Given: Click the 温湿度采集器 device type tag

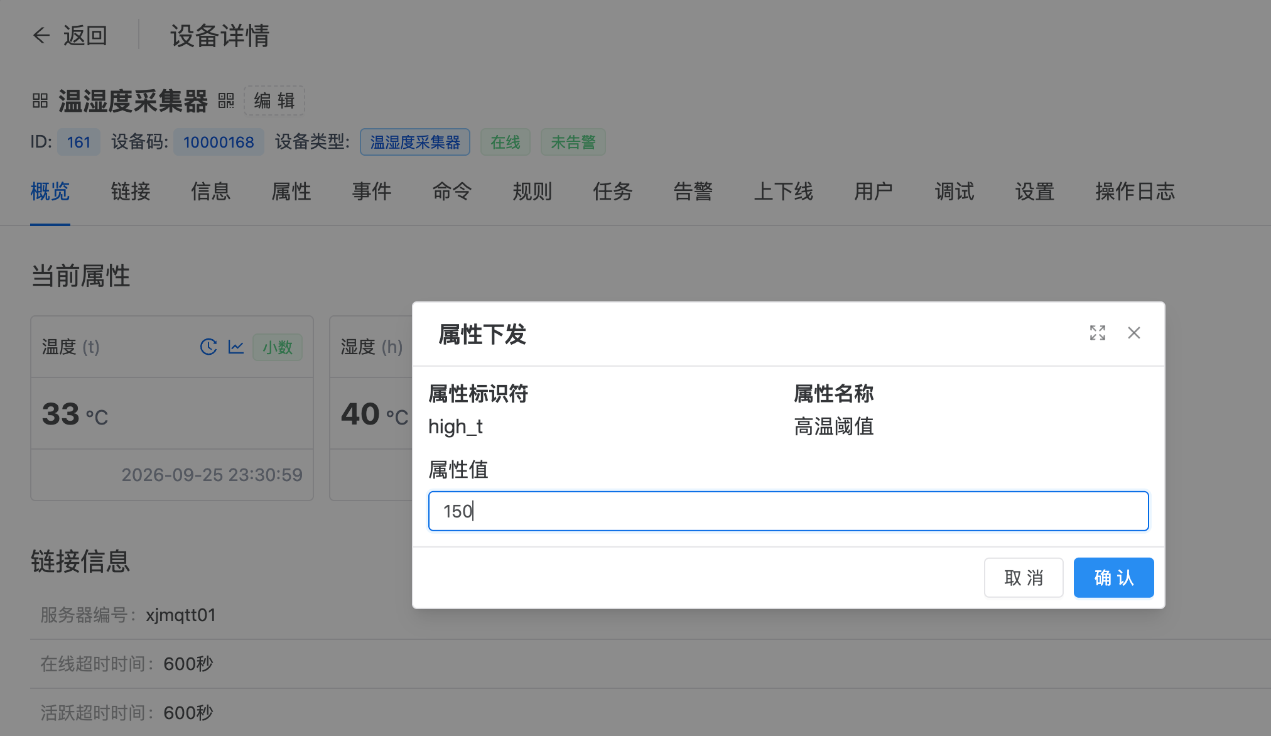Looking at the screenshot, I should (415, 142).
